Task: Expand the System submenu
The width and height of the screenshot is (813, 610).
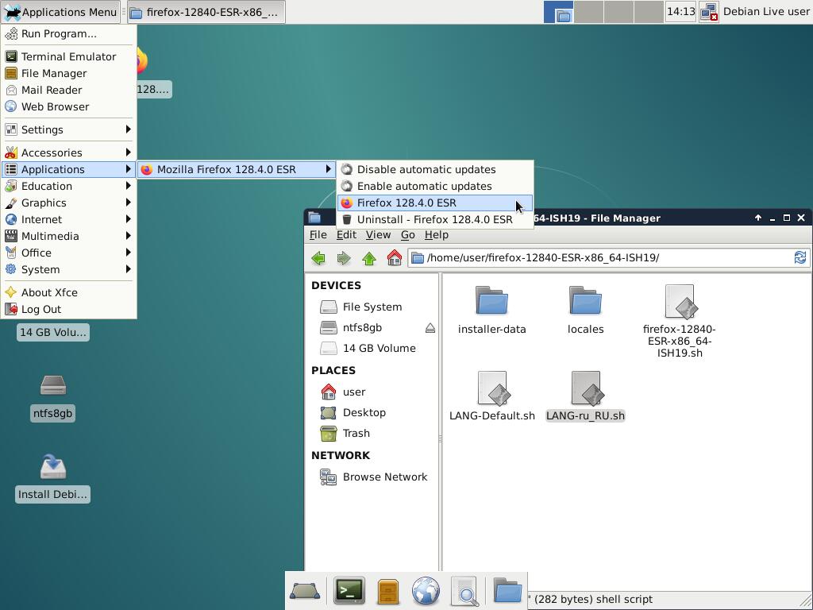Action: 68,270
